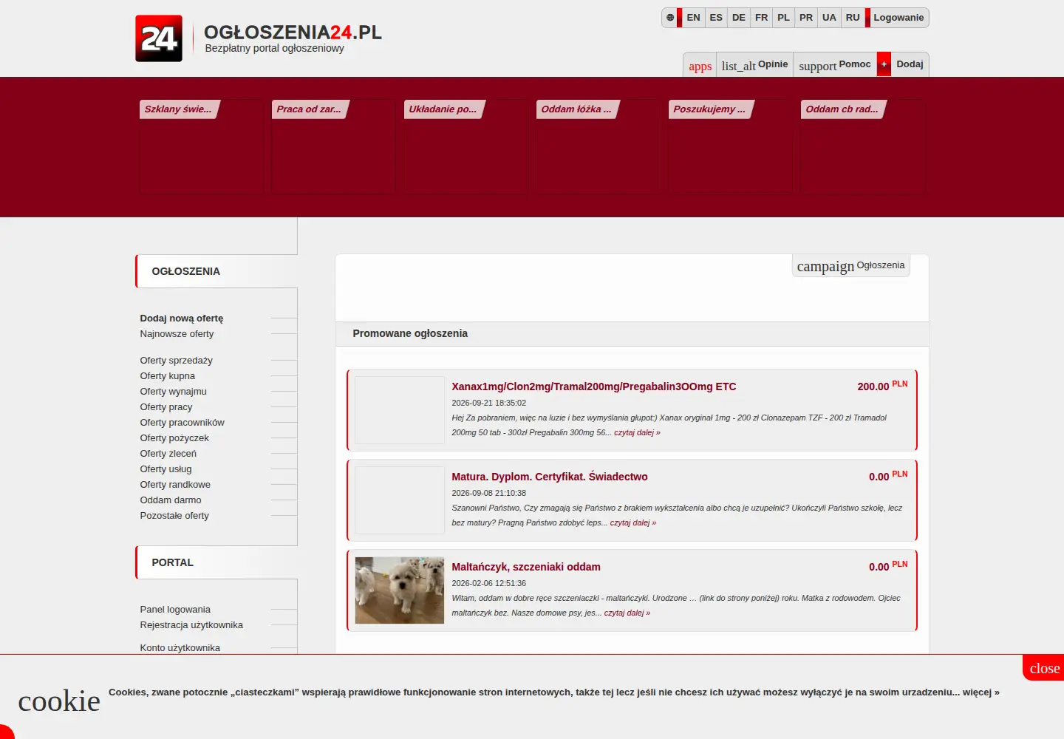Click the red 24 site logo
Screen dimensions: 1064x739
159,38
